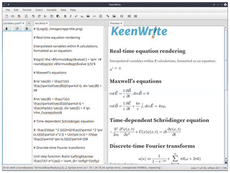The image size is (230, 173).
Task: Click the '# Real-time equation rendering' editor line
Action: 57,38
